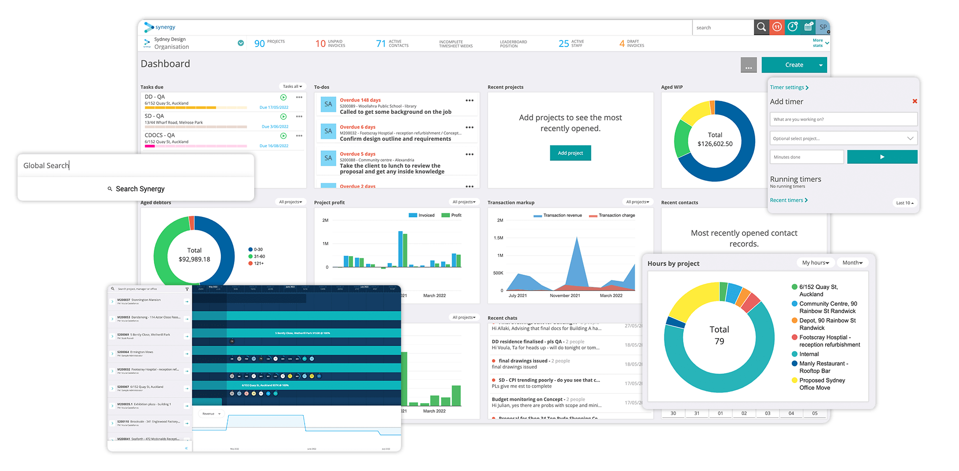Expand the Tasks all dropdown
The height and width of the screenshot is (471, 959).
pos(292,86)
